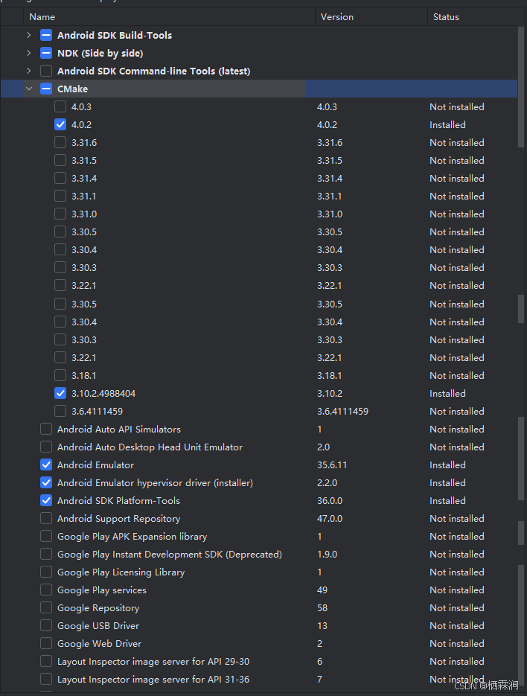The height and width of the screenshot is (696, 527).
Task: Check the CMake 4.0.3 checkbox
Action: 60,106
